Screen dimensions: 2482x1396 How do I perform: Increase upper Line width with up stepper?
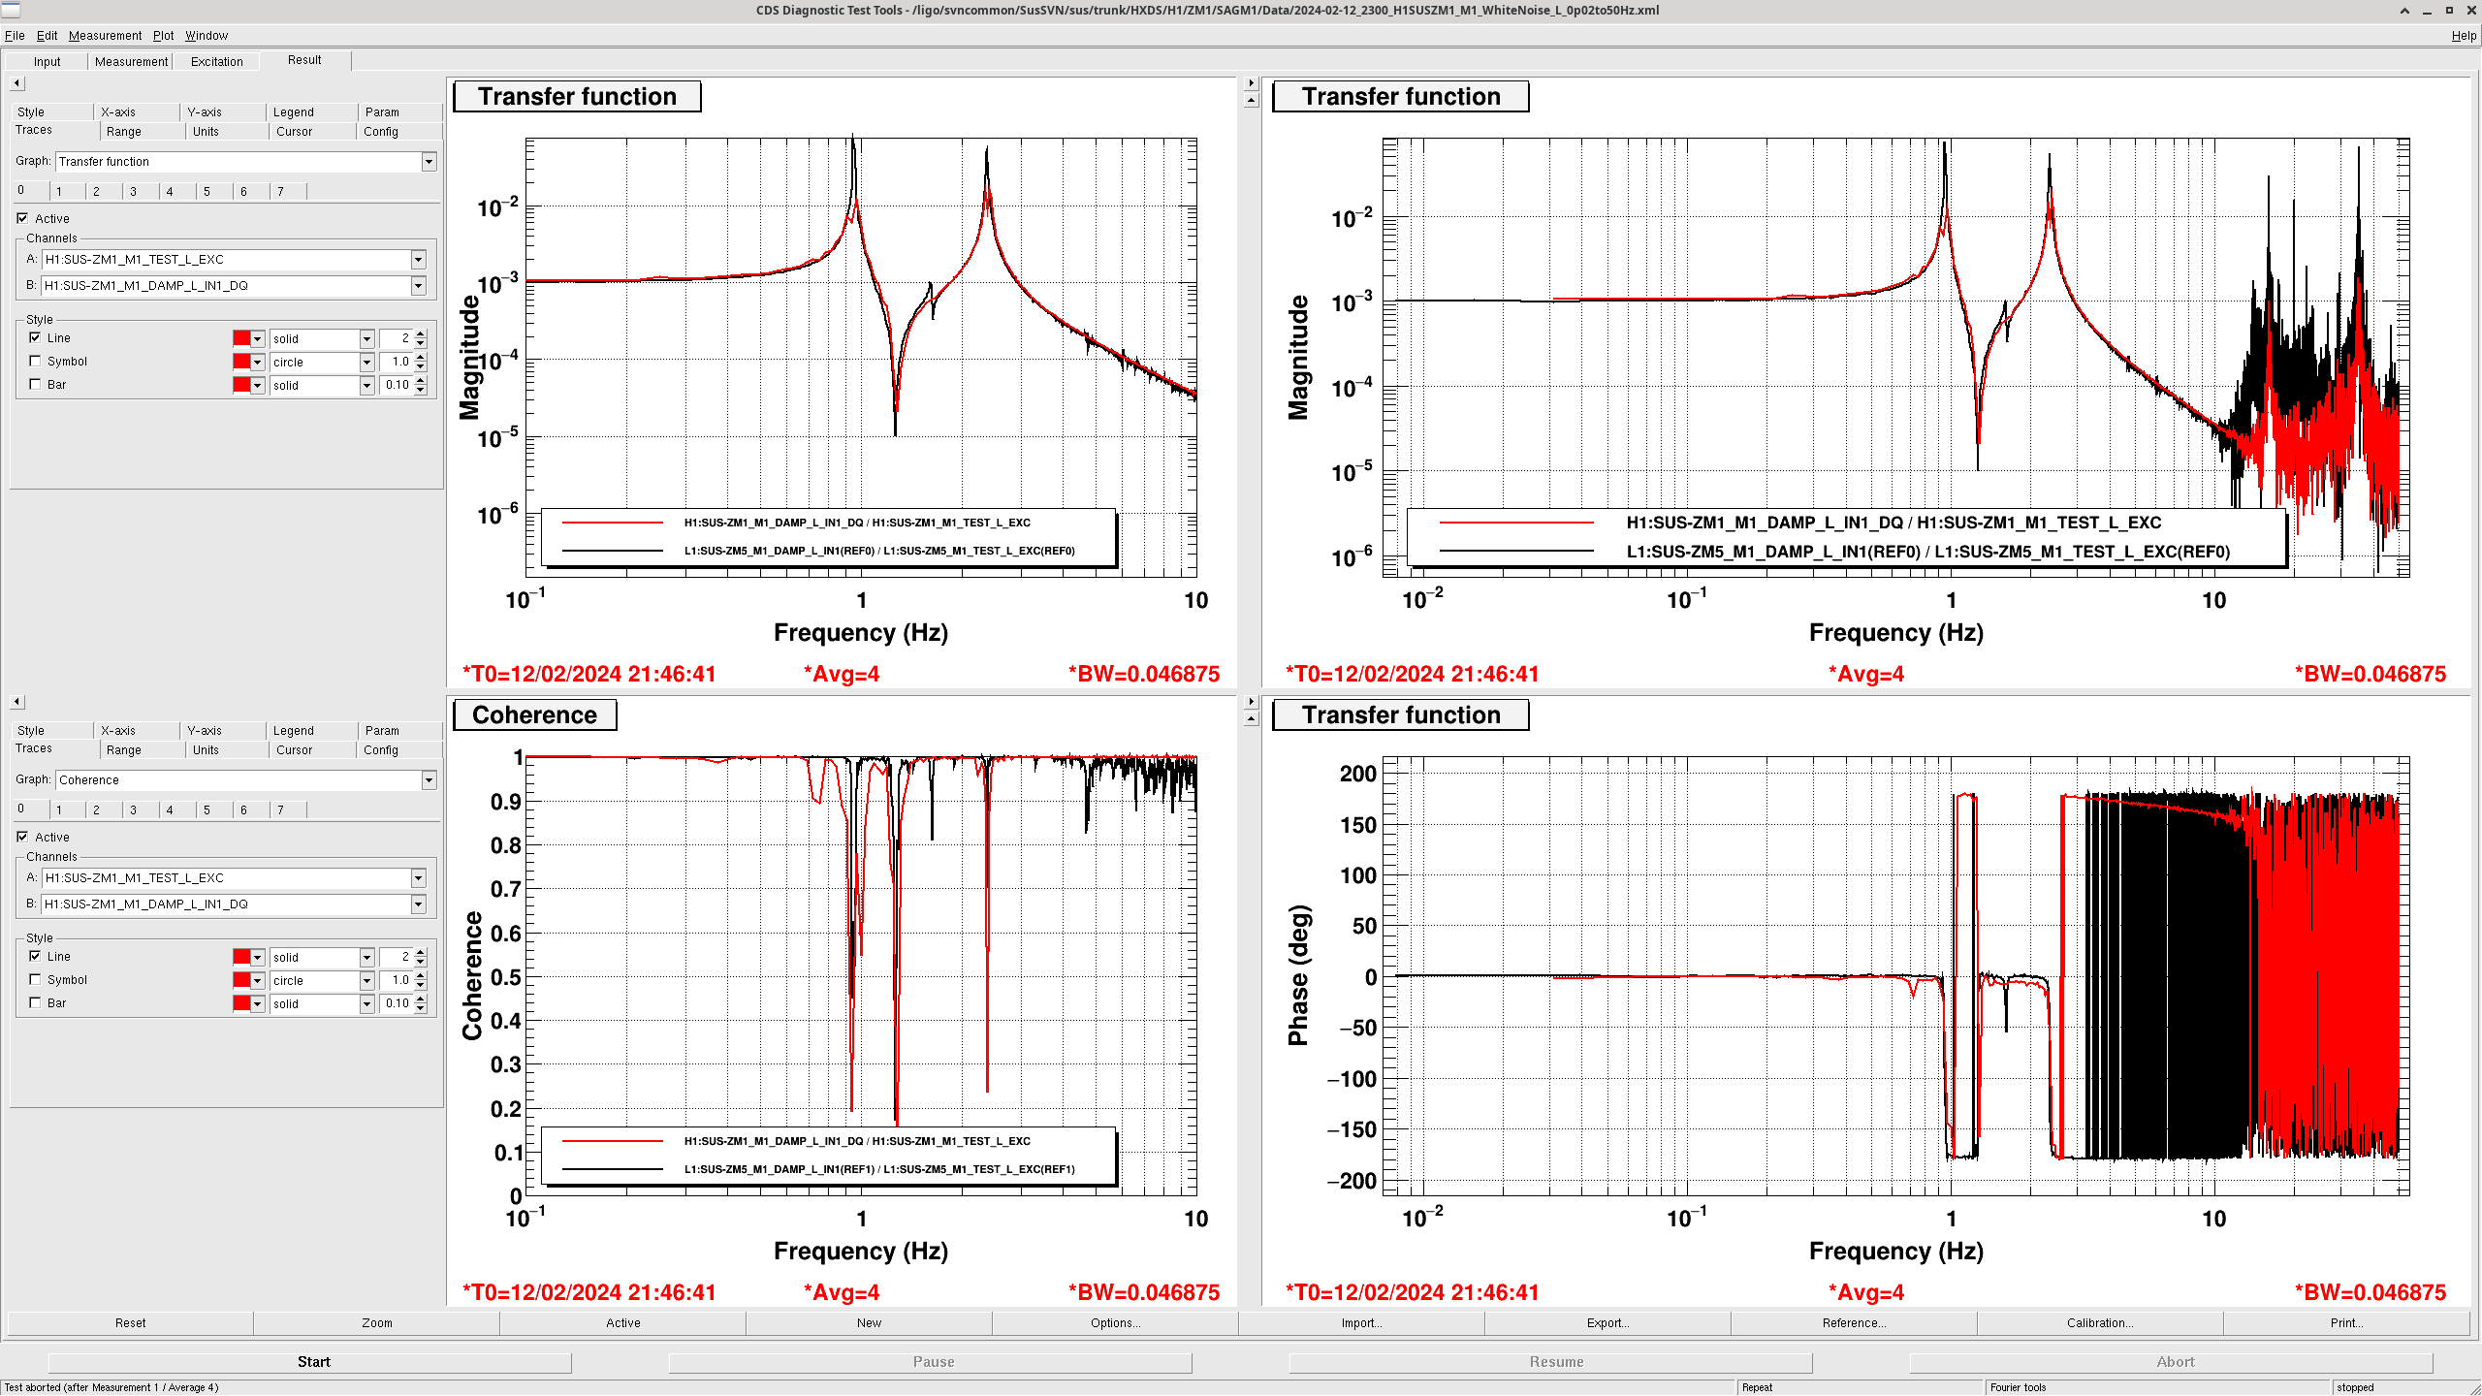click(421, 333)
